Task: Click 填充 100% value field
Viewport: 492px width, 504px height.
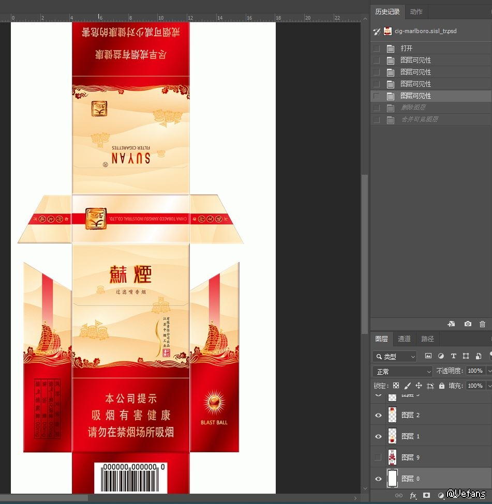Action: coord(475,386)
